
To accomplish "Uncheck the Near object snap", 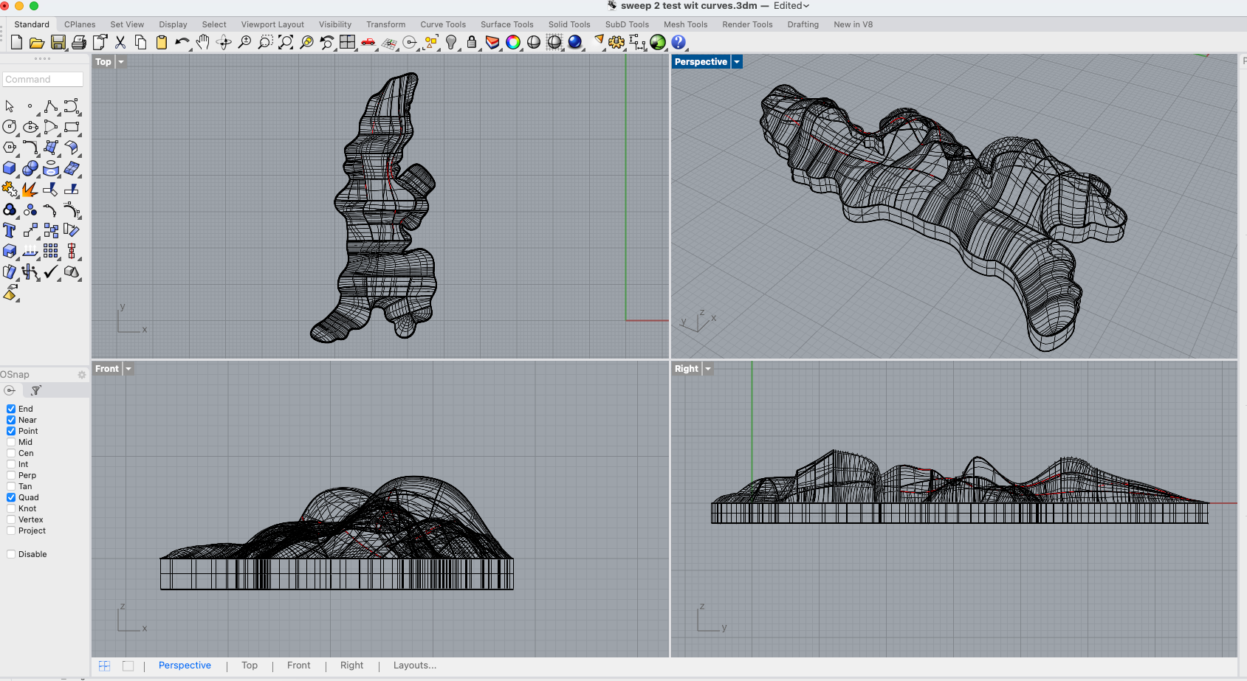I will (x=11, y=420).
